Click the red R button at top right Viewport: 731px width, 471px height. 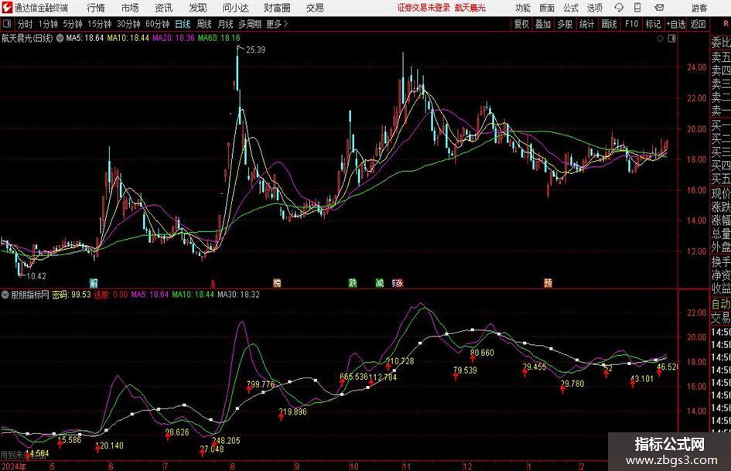(x=726, y=23)
